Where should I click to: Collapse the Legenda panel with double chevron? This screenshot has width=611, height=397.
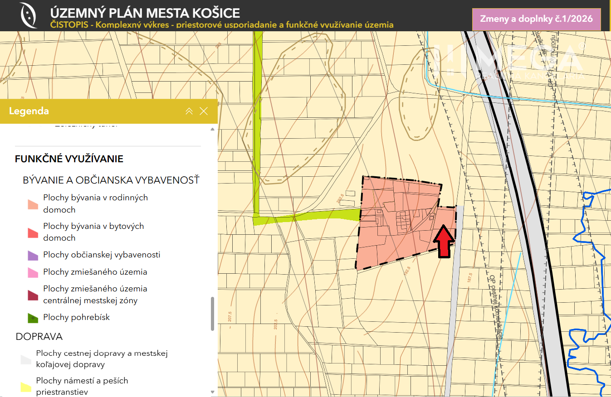pyautogui.click(x=189, y=111)
